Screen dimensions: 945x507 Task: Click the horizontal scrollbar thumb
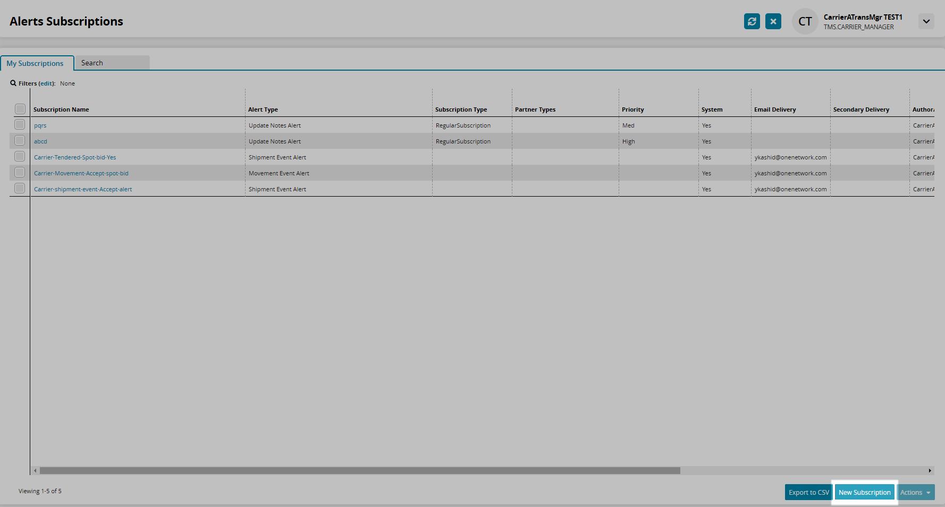pyautogui.click(x=360, y=470)
